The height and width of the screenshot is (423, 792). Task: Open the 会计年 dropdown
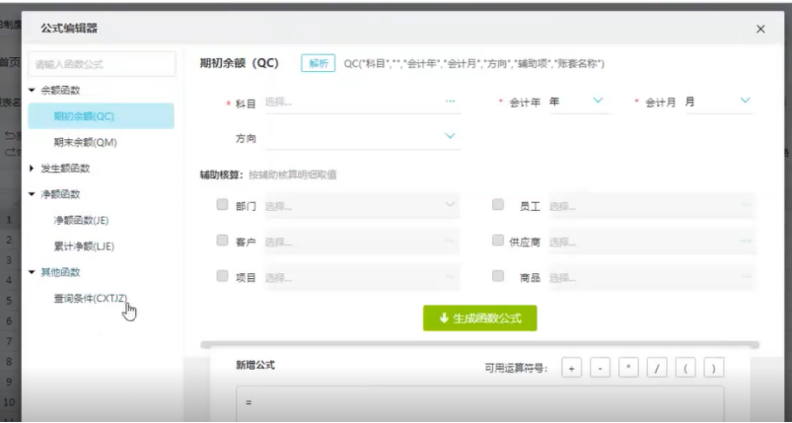click(x=598, y=101)
